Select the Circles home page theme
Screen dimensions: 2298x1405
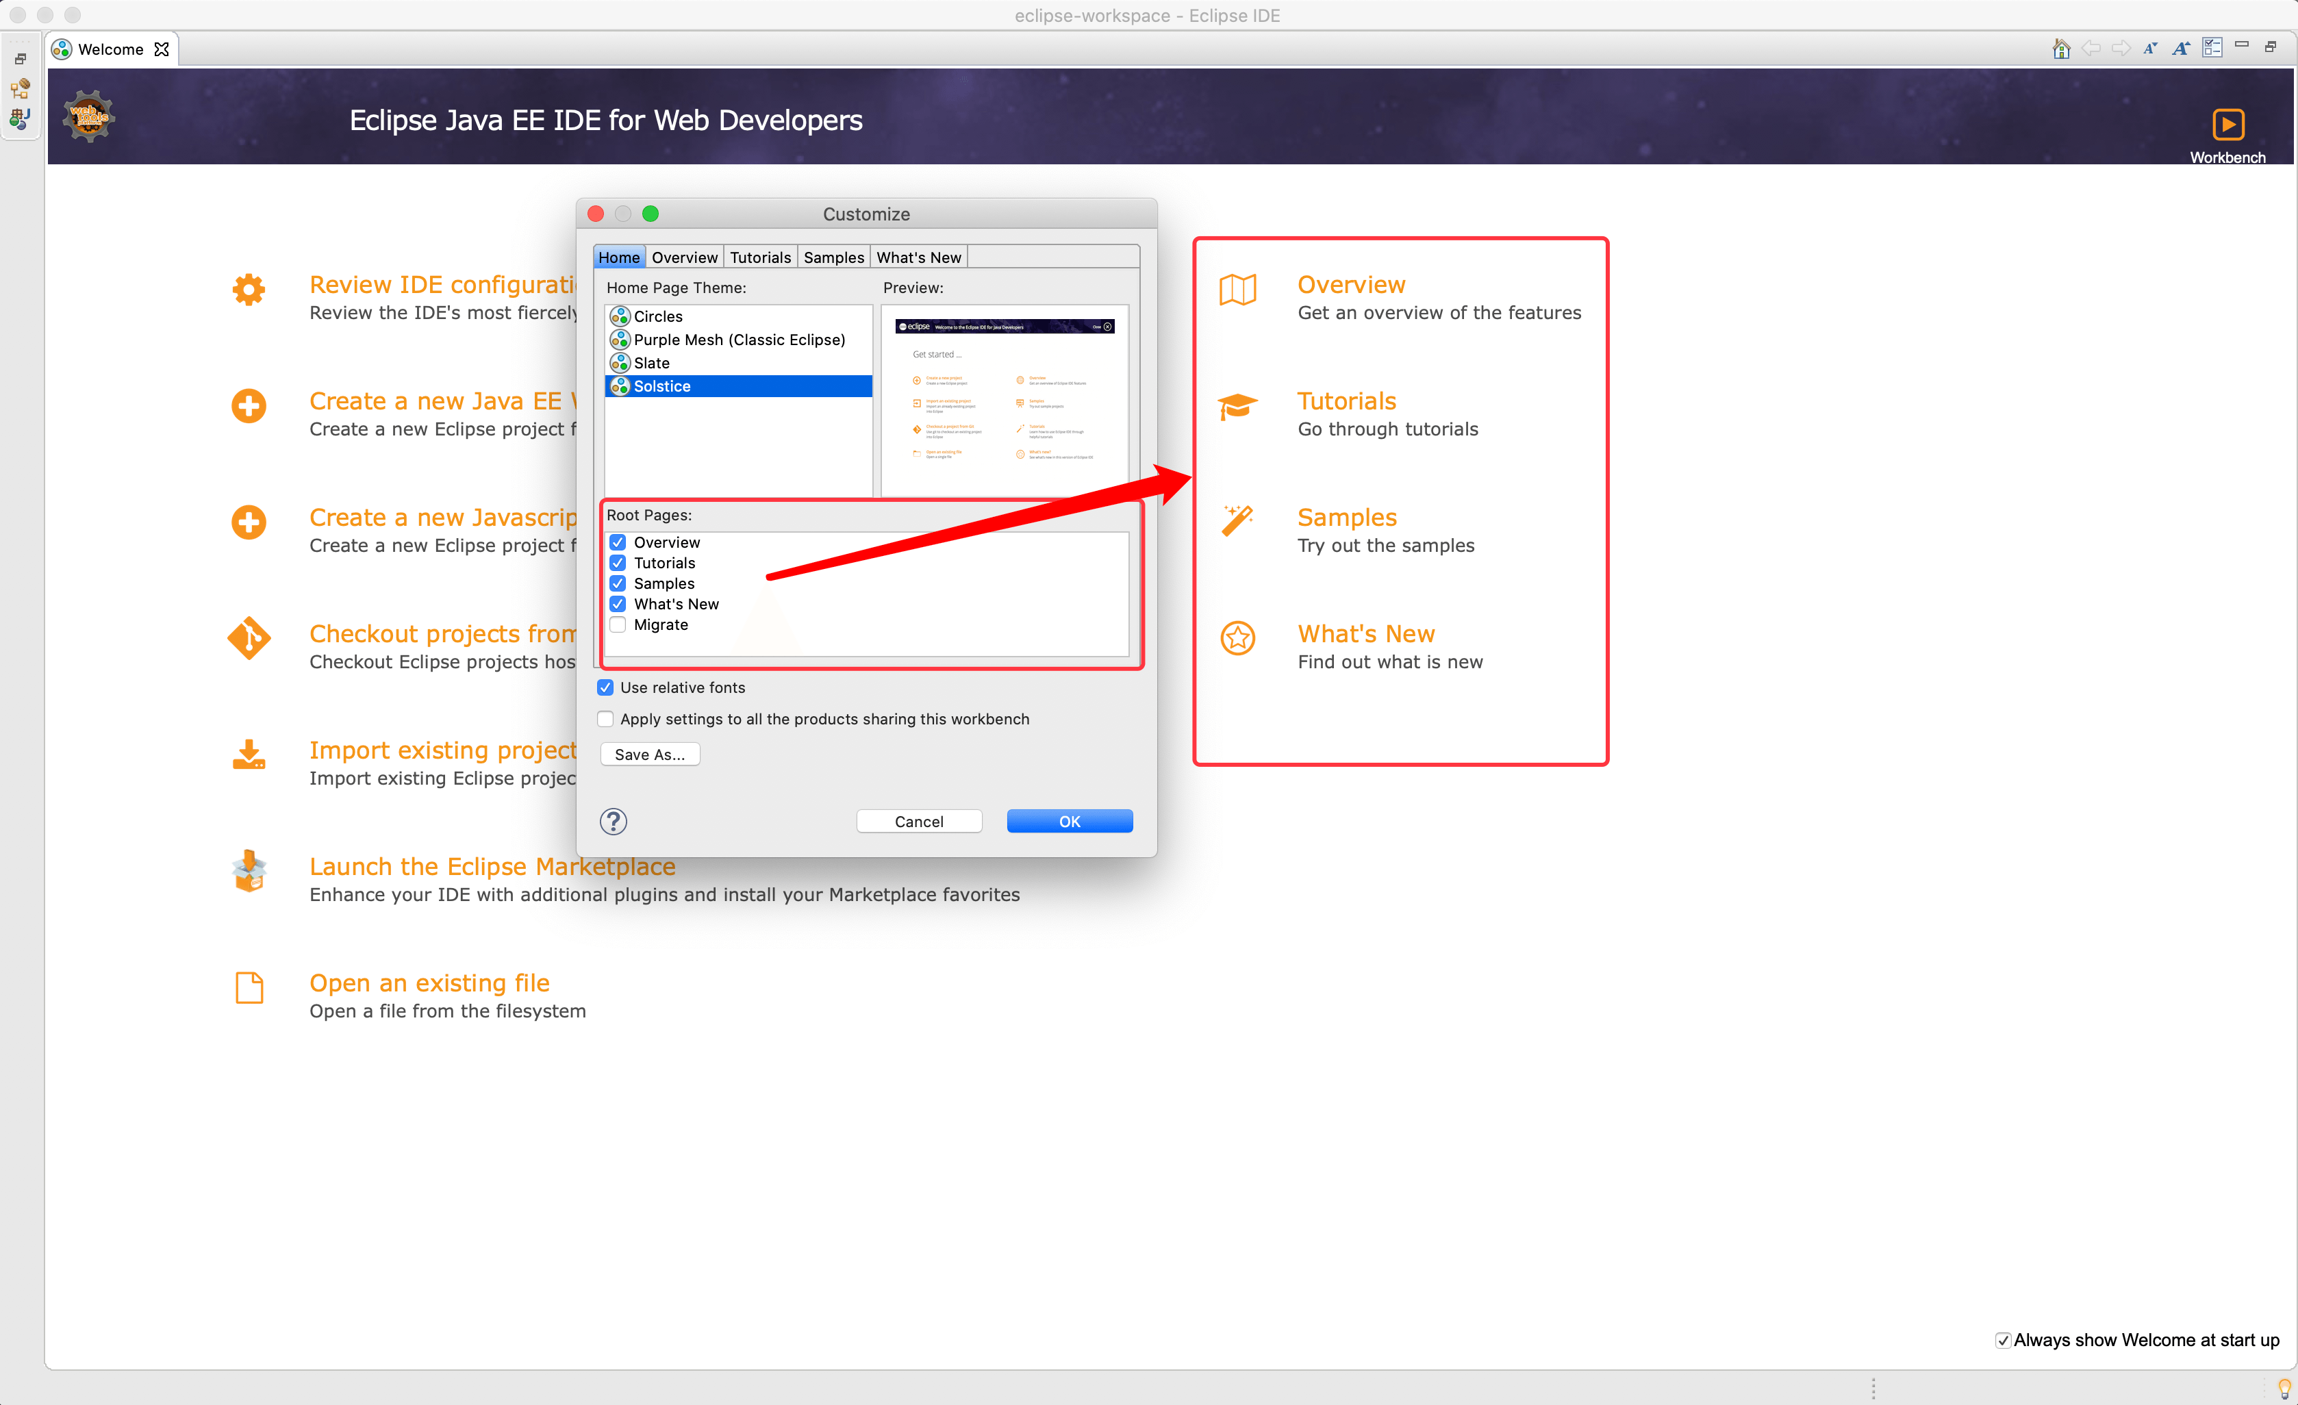pos(737,316)
